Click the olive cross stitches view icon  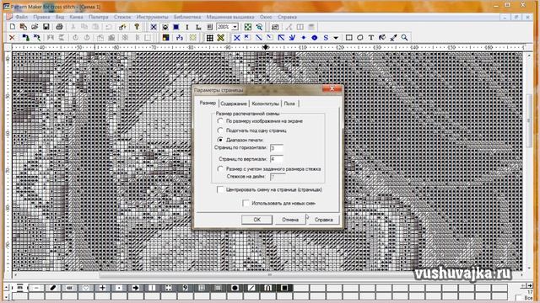pos(221,37)
